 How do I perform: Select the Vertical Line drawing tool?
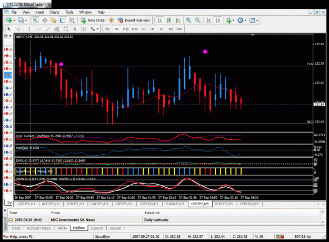(x=29, y=29)
